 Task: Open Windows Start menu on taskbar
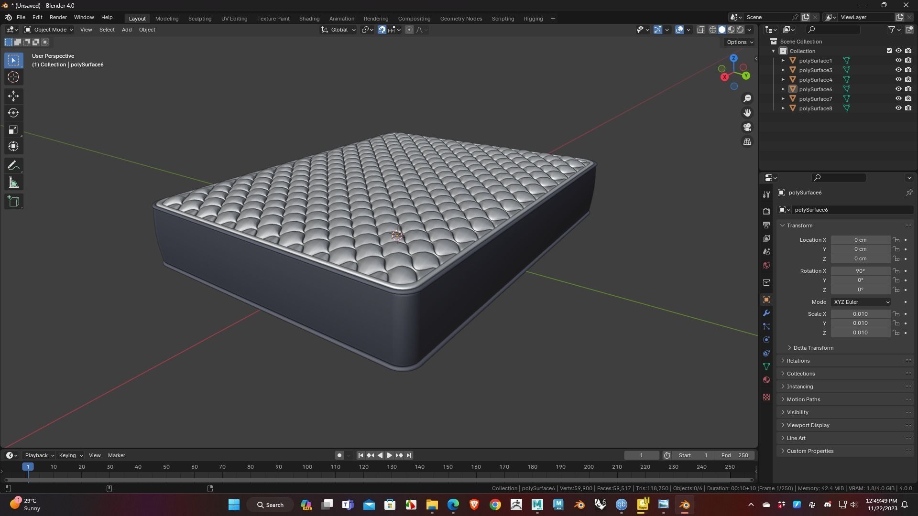pos(234,505)
